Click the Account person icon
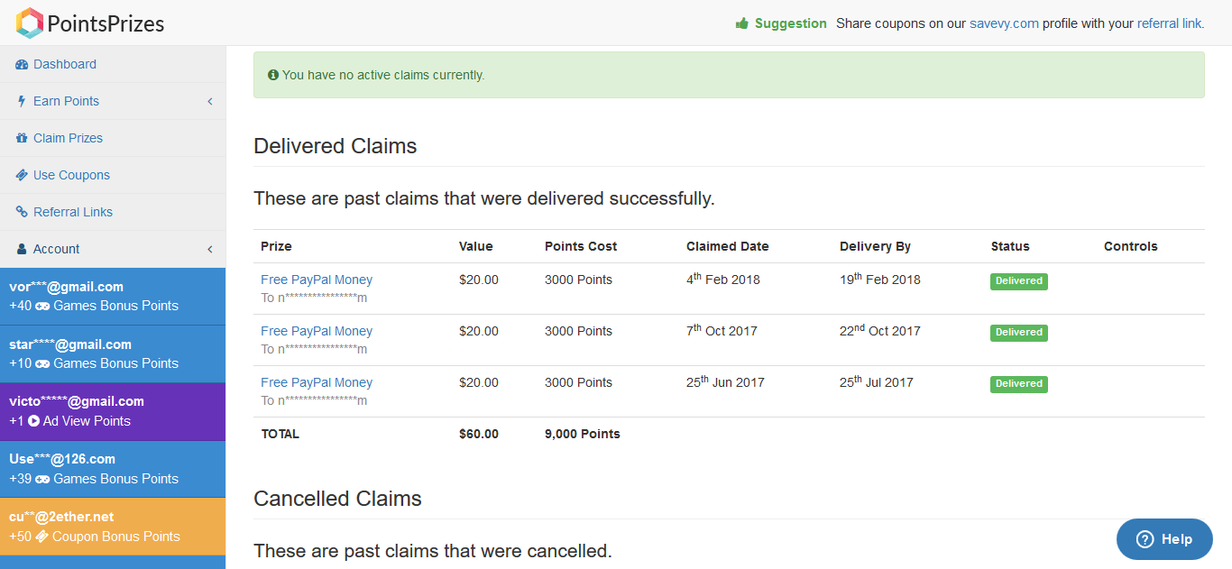 tap(22, 249)
